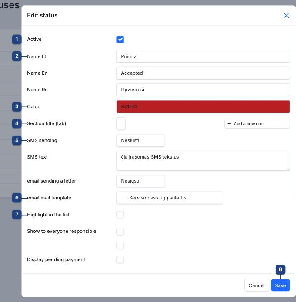Click the Cancel button
The width and height of the screenshot is (296, 302).
(256, 285)
